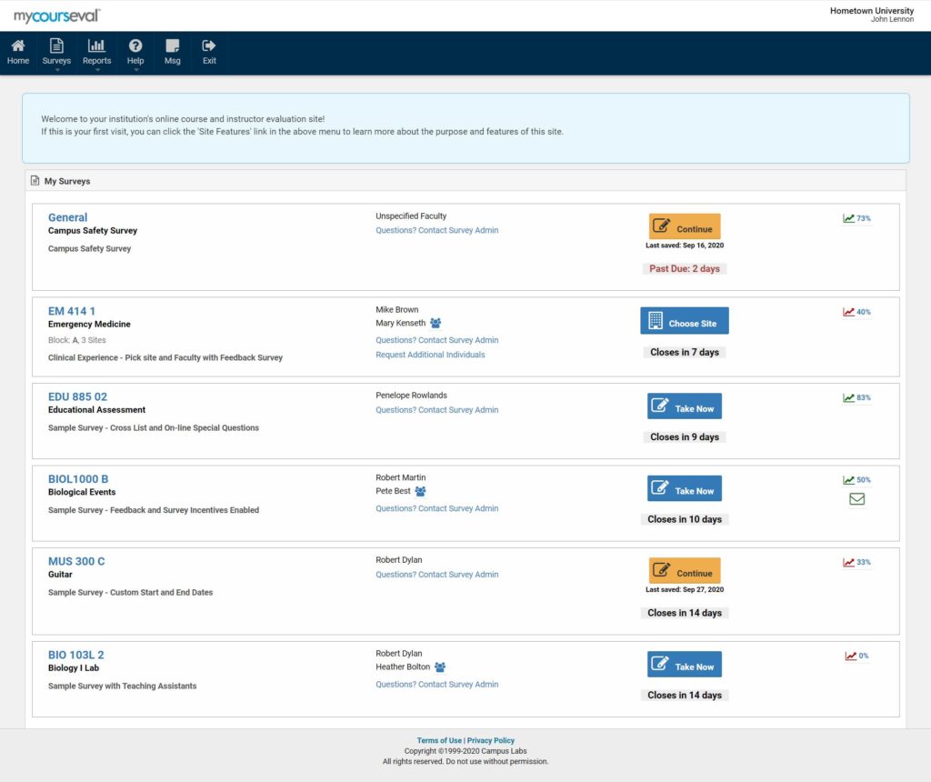
Task: Click Block: A, 3 Sites text
Action: pyautogui.click(x=76, y=340)
